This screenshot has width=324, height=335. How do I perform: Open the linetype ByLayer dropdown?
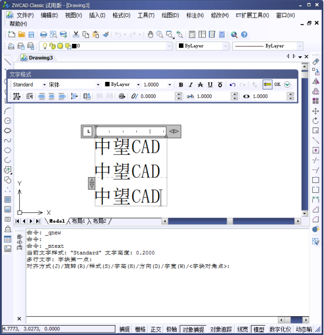click(300, 46)
